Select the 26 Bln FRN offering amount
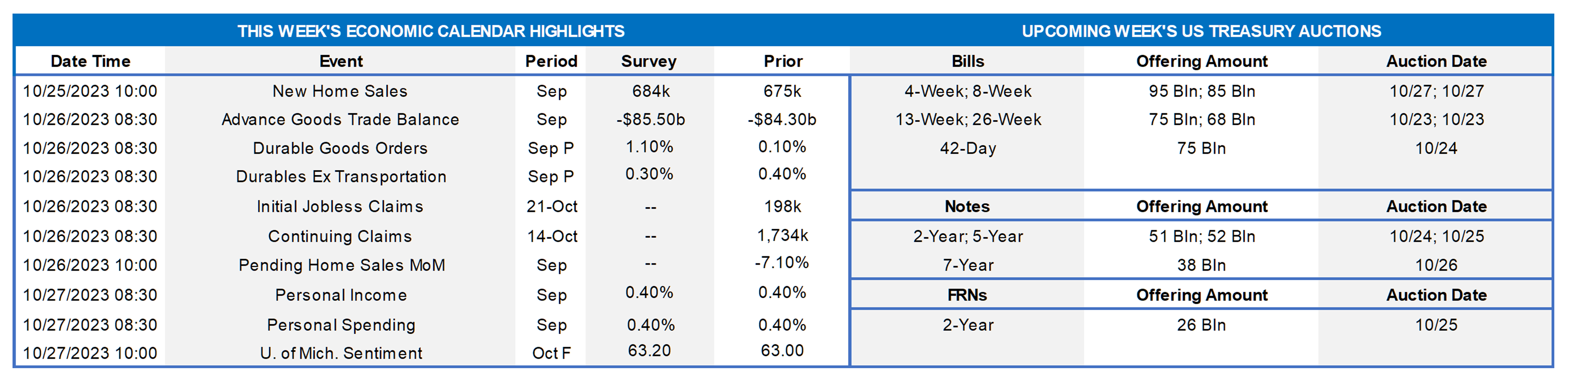This screenshot has height=382, width=1569. [x=1201, y=325]
